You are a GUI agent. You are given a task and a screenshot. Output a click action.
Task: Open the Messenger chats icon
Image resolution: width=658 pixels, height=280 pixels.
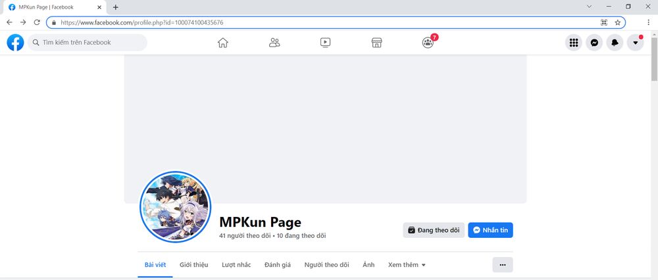point(594,43)
